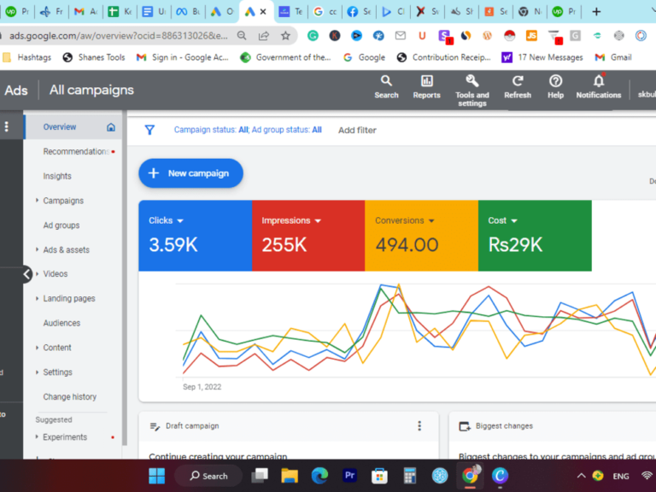Click the Biggest changes card icon
This screenshot has width=656, height=492.
(465, 426)
